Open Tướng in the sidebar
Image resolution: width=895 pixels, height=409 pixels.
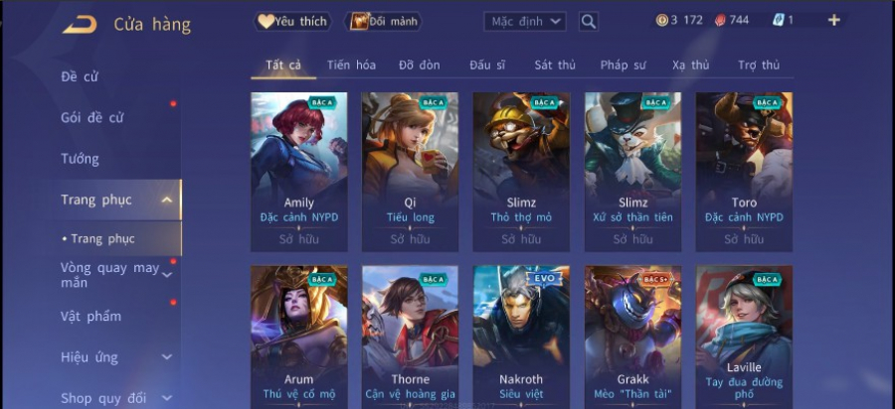click(x=80, y=159)
